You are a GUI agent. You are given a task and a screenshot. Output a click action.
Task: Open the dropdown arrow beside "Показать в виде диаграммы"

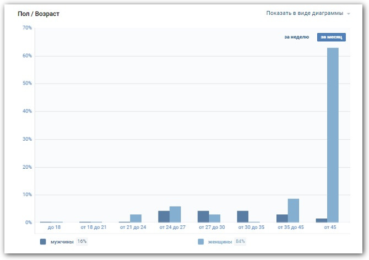pyautogui.click(x=349, y=14)
